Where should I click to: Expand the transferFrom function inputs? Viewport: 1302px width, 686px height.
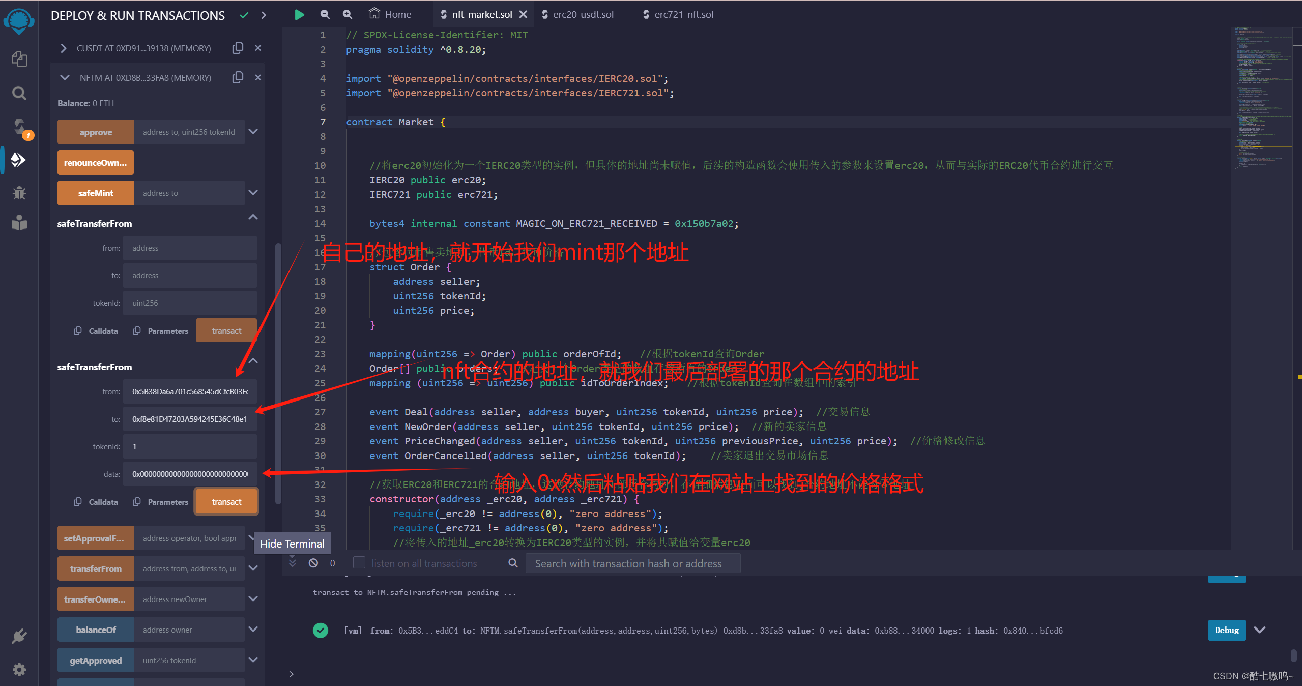pos(253,568)
